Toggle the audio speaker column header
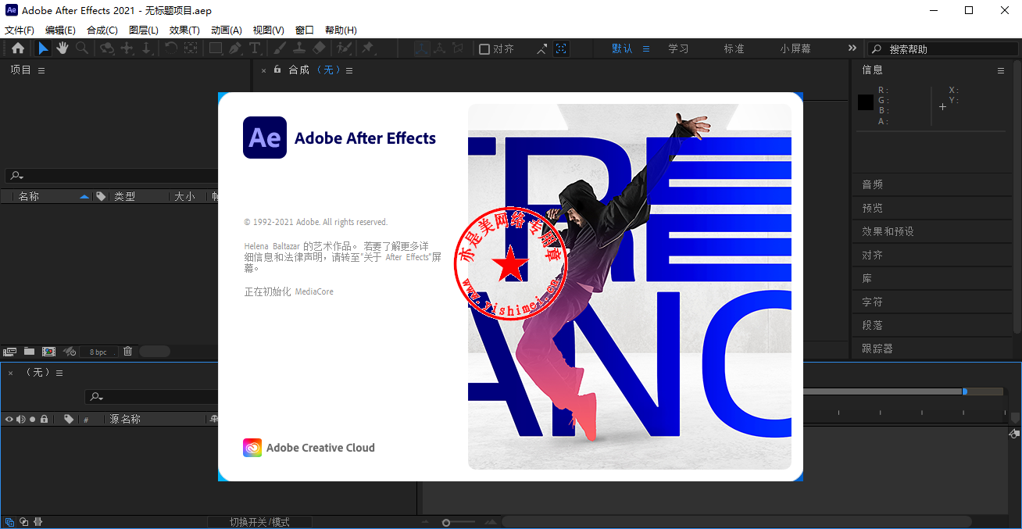This screenshot has width=1022, height=529. pos(21,419)
